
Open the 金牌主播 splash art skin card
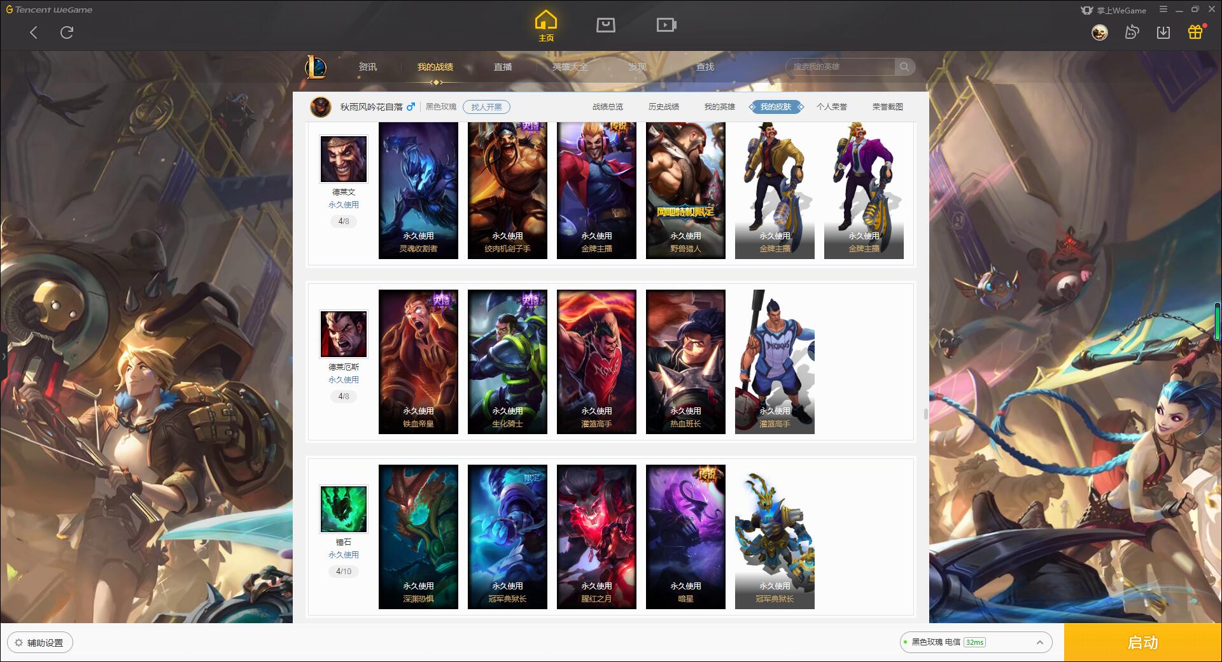[x=596, y=190]
